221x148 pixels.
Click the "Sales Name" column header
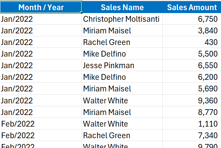pyautogui.click(x=122, y=7)
